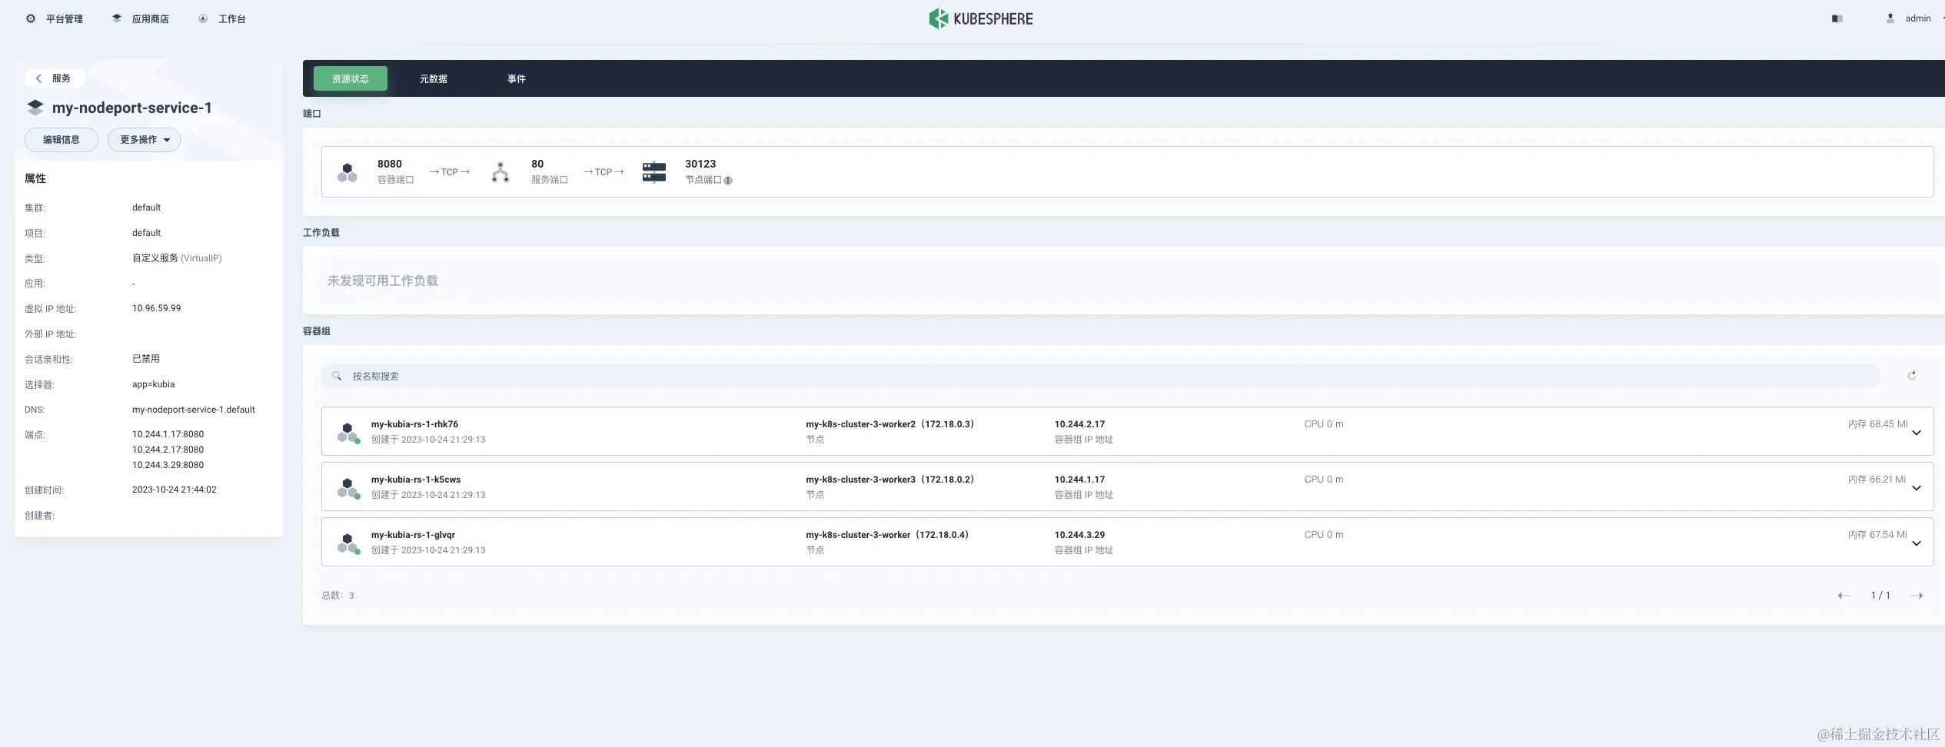Expand the my-kubia-rs-1-rhk76 pod row
The height and width of the screenshot is (747, 1945).
tap(1917, 433)
